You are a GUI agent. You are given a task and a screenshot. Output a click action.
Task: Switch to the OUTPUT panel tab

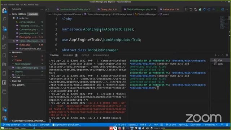pyautogui.click(x=85, y=55)
